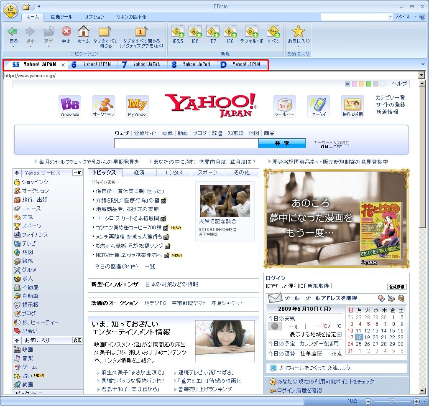Close the active IE5.5 tab

pos(63,65)
